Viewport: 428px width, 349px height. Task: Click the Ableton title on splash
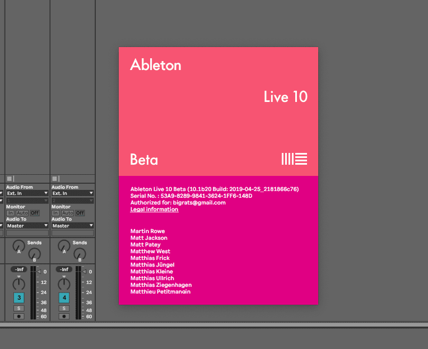tap(156, 65)
